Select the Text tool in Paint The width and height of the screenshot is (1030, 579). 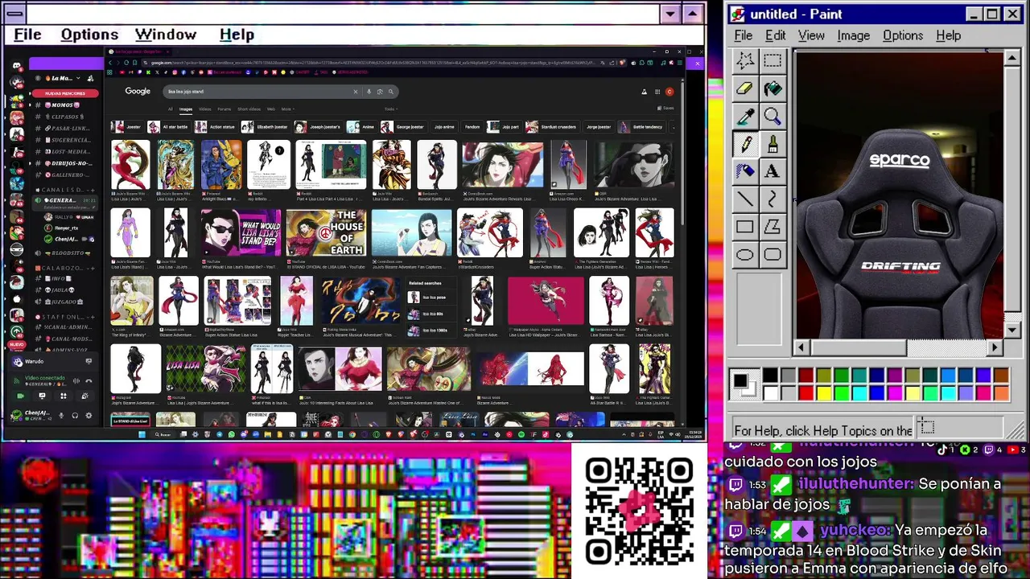[772, 171]
